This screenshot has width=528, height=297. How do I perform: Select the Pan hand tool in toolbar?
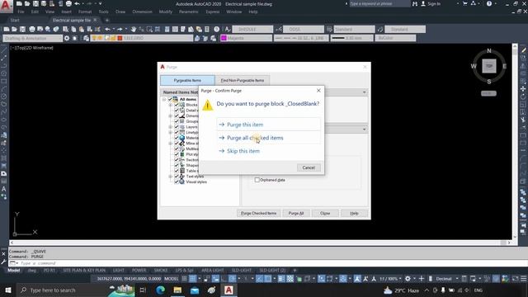pyautogui.click(x=134, y=30)
